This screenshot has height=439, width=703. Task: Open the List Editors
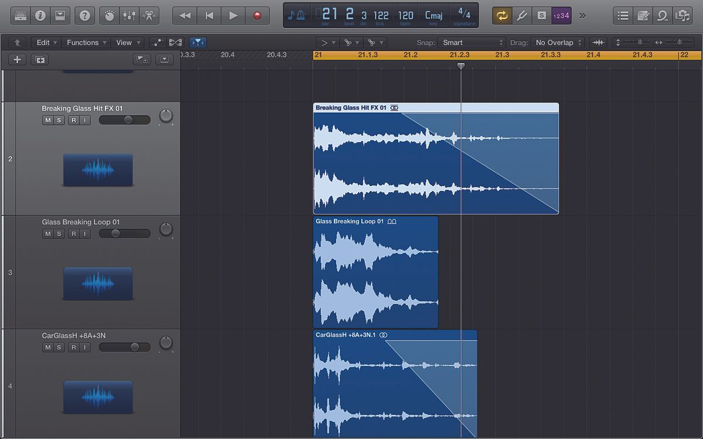point(623,15)
